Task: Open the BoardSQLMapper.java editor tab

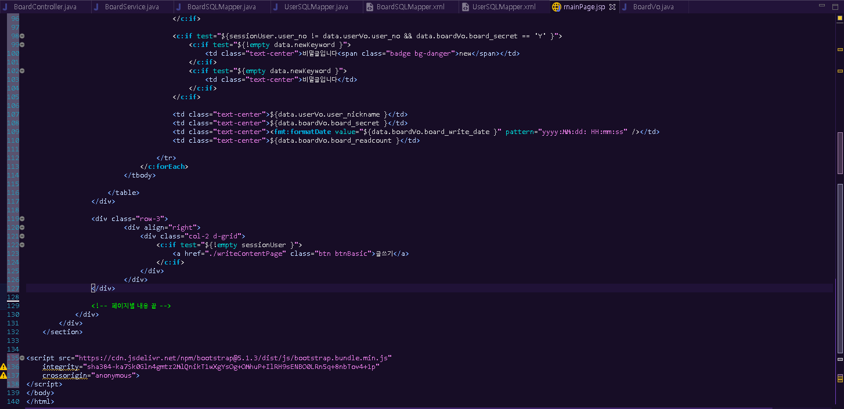Action: pos(222,7)
